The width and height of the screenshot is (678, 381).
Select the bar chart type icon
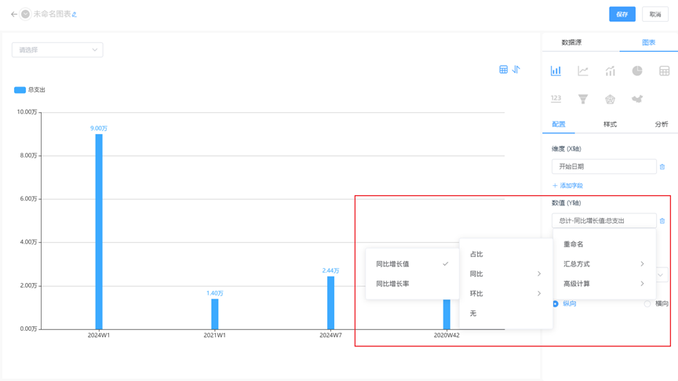[x=556, y=71]
